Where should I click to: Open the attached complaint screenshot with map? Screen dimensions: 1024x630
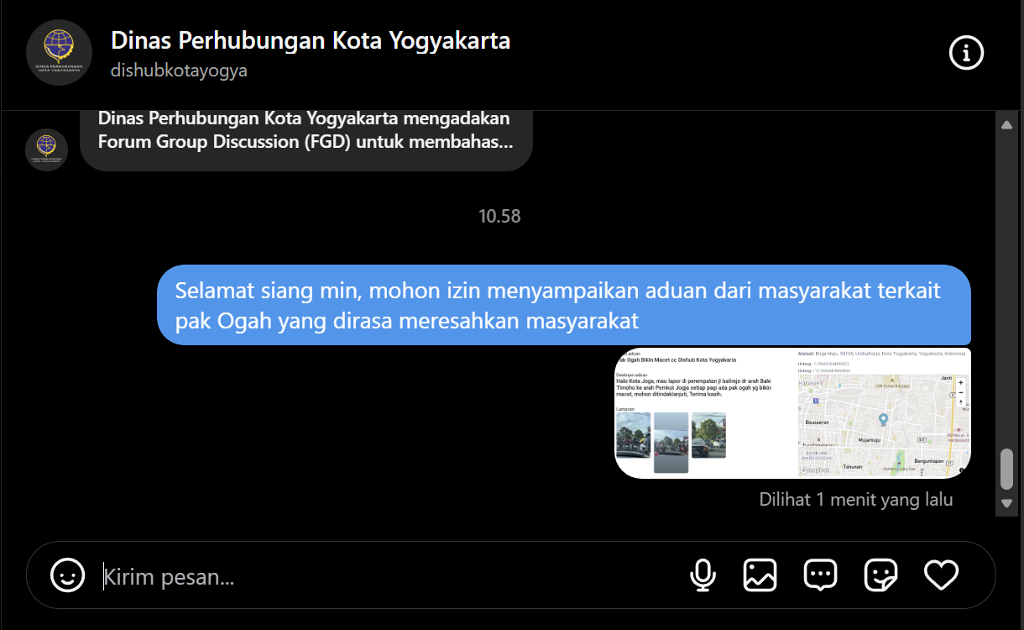click(792, 412)
